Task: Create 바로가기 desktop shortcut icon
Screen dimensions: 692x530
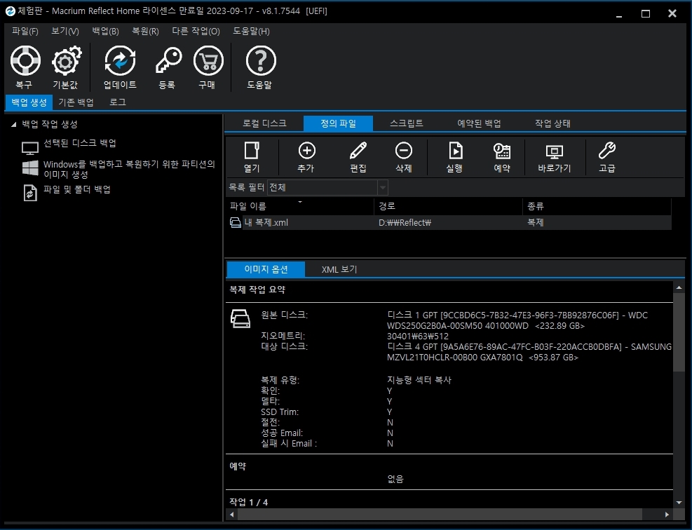Action: 555,152
